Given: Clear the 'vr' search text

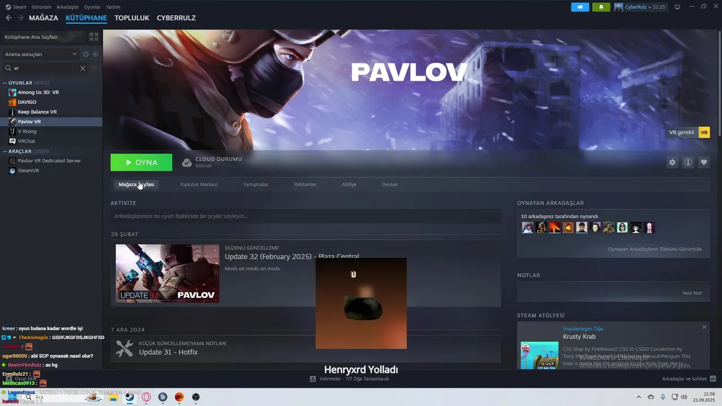Looking at the screenshot, I should (82, 68).
